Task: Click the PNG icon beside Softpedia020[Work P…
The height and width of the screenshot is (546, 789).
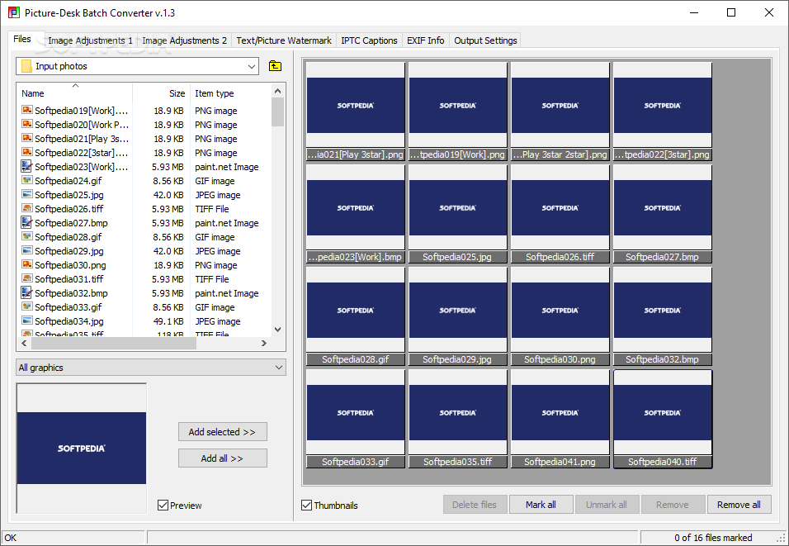Action: pos(26,124)
